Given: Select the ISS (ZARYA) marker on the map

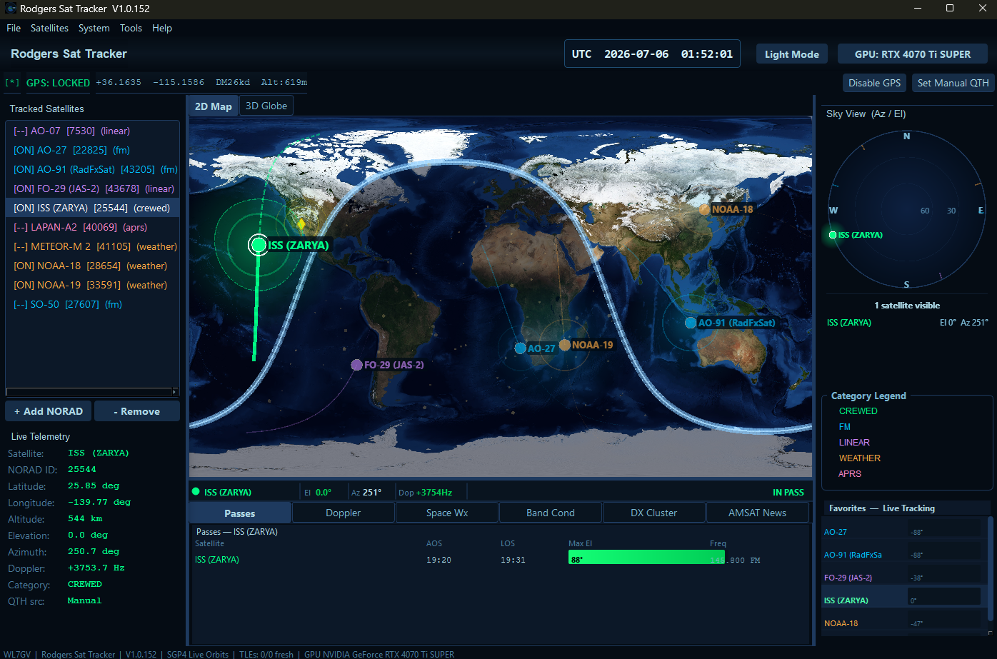Looking at the screenshot, I should click(258, 245).
